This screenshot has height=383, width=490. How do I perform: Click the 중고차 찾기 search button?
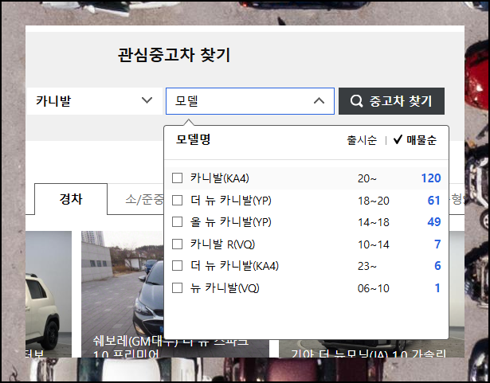click(391, 101)
